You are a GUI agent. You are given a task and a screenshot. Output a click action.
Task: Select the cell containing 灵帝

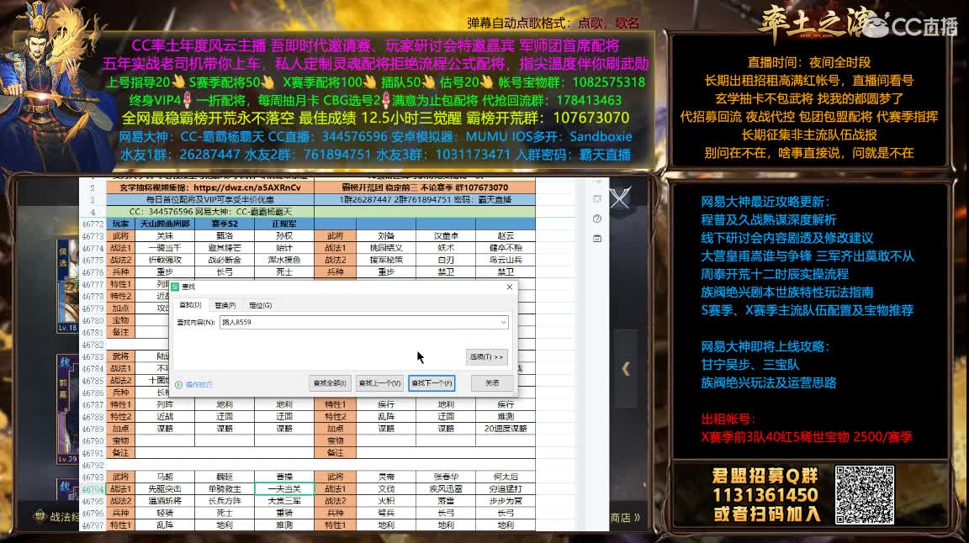(386, 477)
